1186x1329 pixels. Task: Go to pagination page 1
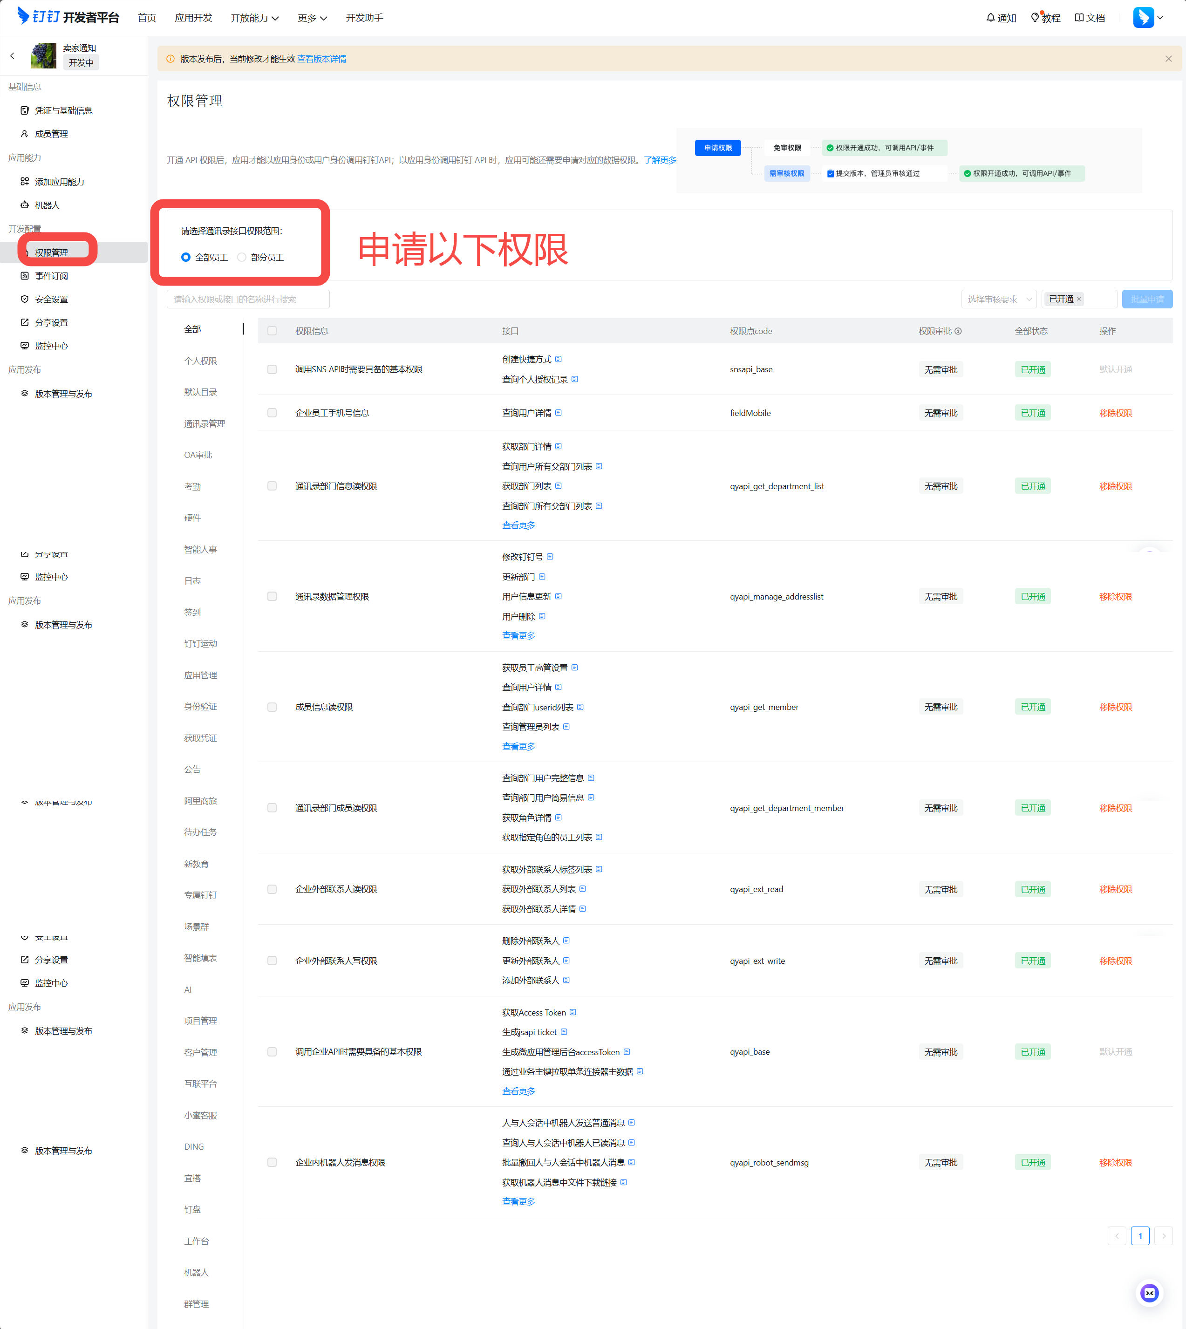click(x=1140, y=1236)
